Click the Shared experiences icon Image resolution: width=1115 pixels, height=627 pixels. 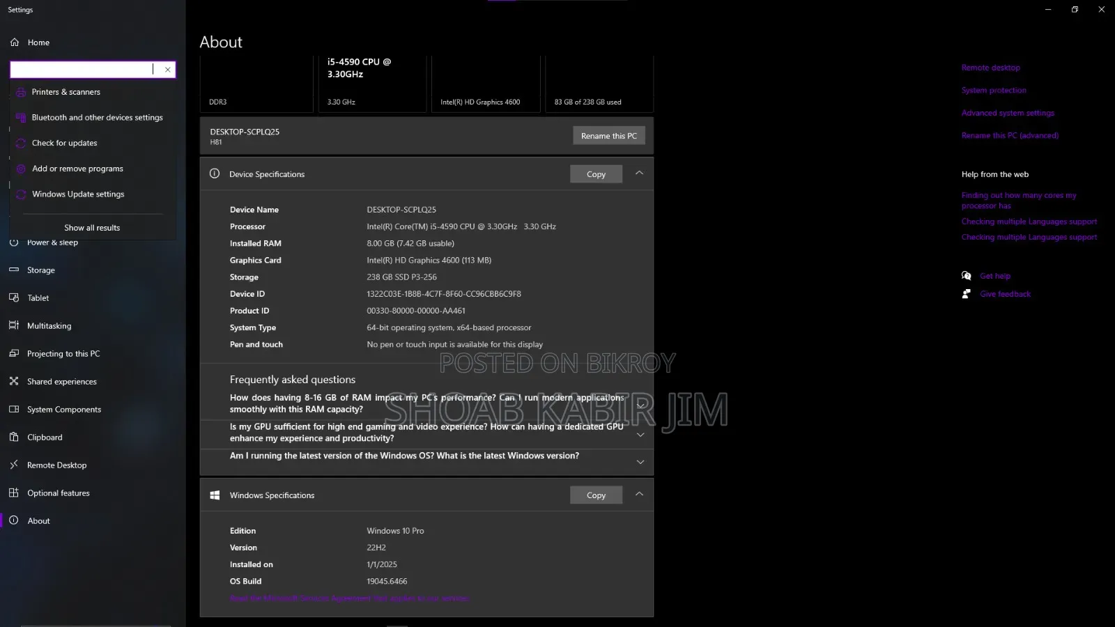click(14, 381)
